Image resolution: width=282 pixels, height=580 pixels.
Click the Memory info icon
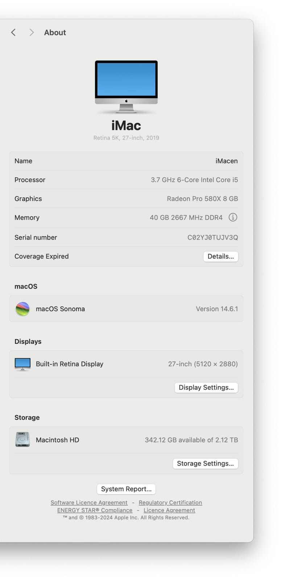pos(233,217)
